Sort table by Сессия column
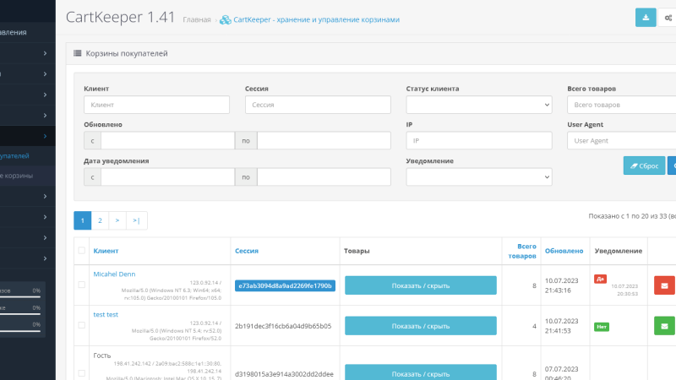Screen dimensions: 676x380 [x=247, y=251]
